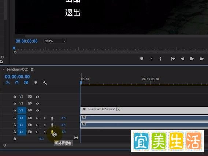Add a marker in the timeline panel
Image resolution: width=208 pixels, height=156 pixels.
click(x=36, y=83)
